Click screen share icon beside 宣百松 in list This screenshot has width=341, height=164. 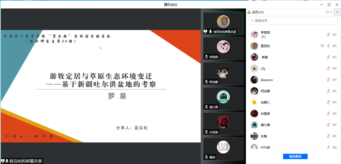point(322,46)
